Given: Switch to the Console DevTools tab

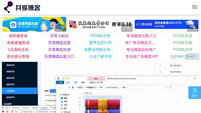Looking at the screenshot, I should pyautogui.click(x=25, y=108).
